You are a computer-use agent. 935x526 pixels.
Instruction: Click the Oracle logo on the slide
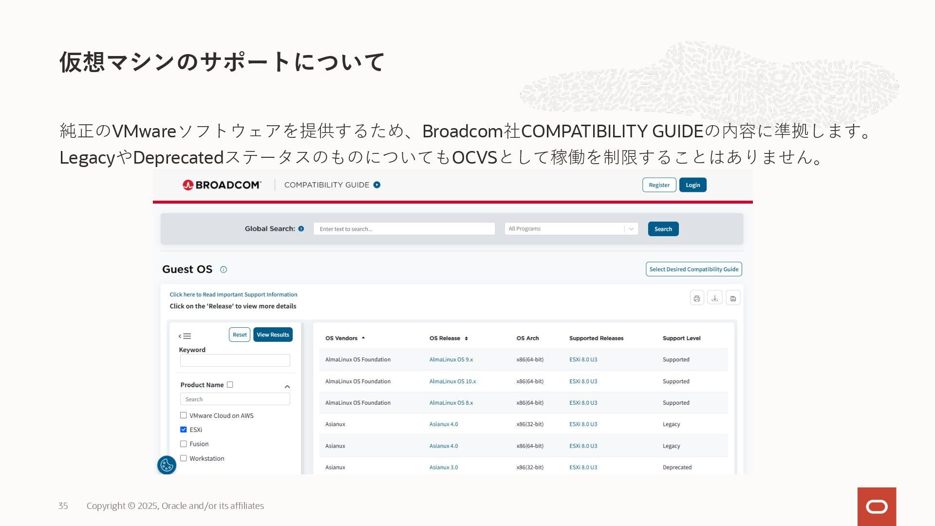877,507
